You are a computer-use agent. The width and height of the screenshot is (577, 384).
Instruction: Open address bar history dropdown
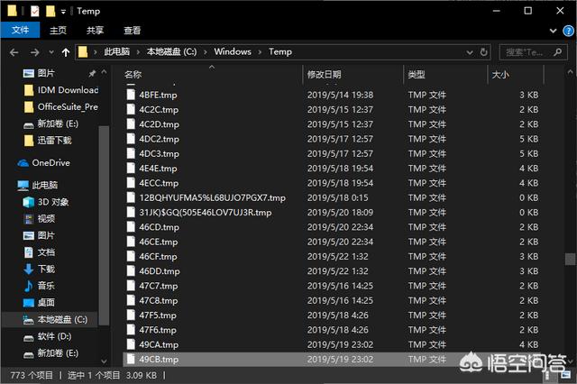coord(470,52)
